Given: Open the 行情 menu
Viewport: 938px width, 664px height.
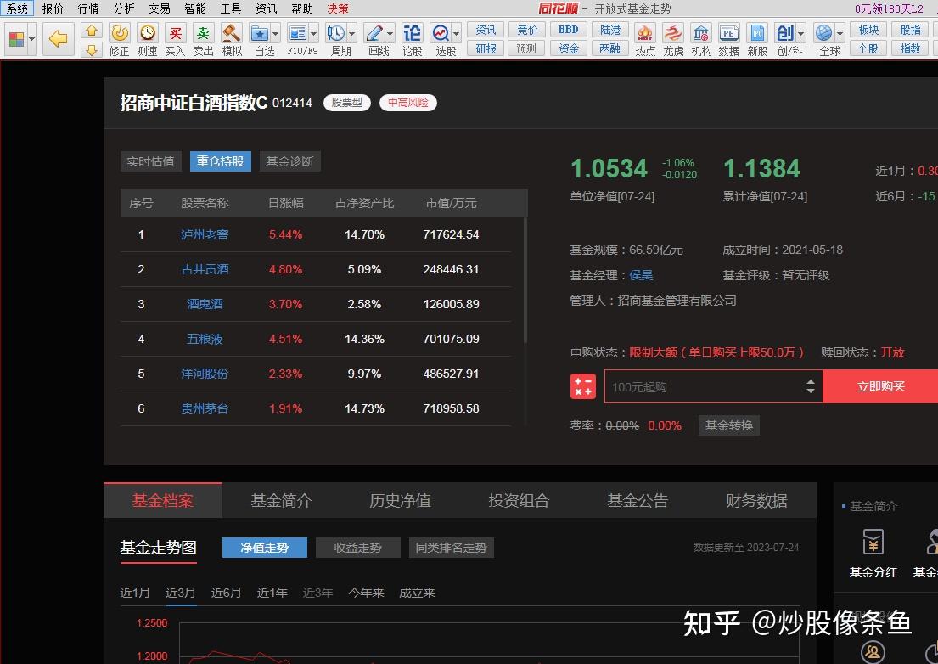Looking at the screenshot, I should coord(88,8).
